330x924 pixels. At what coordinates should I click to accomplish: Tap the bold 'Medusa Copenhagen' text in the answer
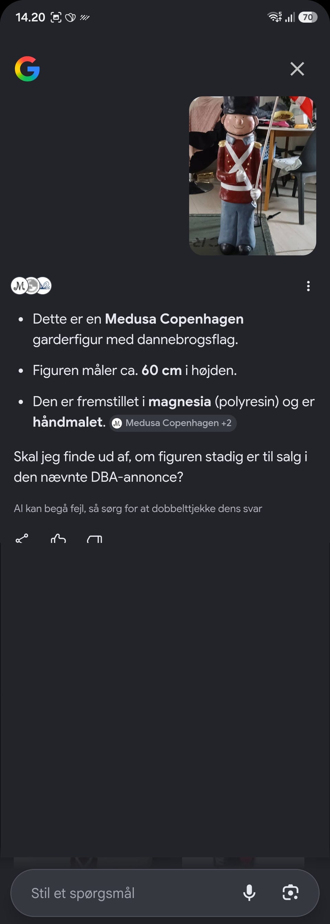[174, 319]
